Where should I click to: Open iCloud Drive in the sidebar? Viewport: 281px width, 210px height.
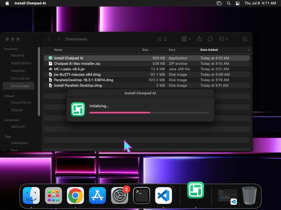pos(21,103)
